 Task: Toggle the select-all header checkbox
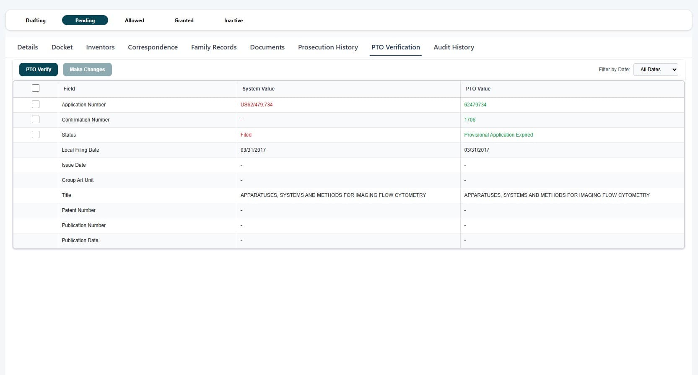pos(36,88)
